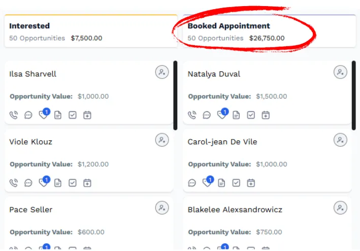Open the notes document icon on Natalya Duval's card
This screenshot has width=360, height=251.
tap(236, 115)
